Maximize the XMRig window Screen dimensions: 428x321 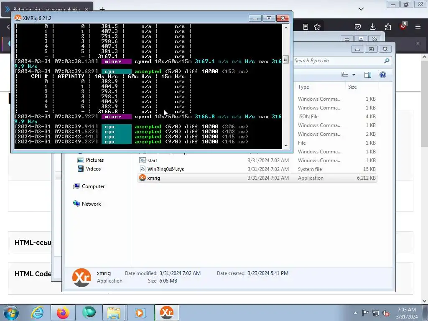click(x=269, y=18)
